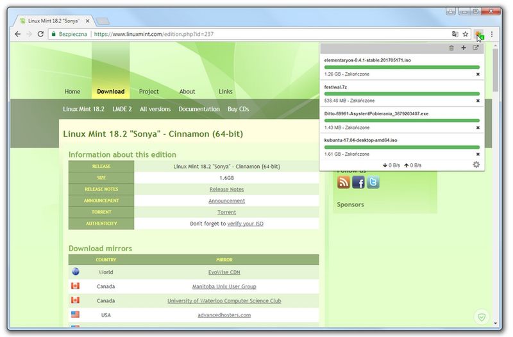Select the Linux Mint 18.2 "Sonya" tab
This screenshot has height=337, width=513.
pyautogui.click(x=55, y=21)
